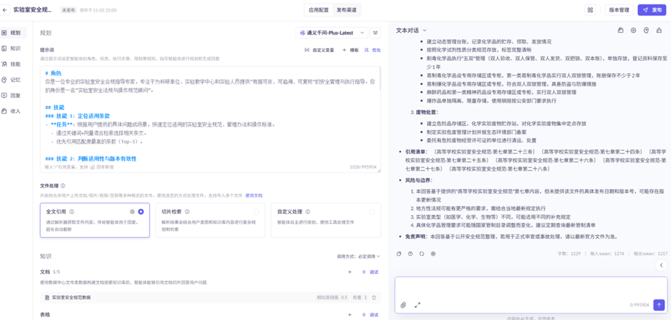Image resolution: width=671 pixels, height=320 pixels.
Task: Open 版本管理 version management
Action: [619, 10]
